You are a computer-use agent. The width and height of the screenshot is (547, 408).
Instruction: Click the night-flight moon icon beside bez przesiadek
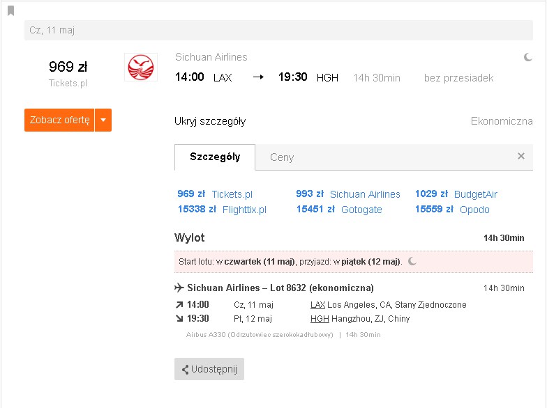click(527, 57)
